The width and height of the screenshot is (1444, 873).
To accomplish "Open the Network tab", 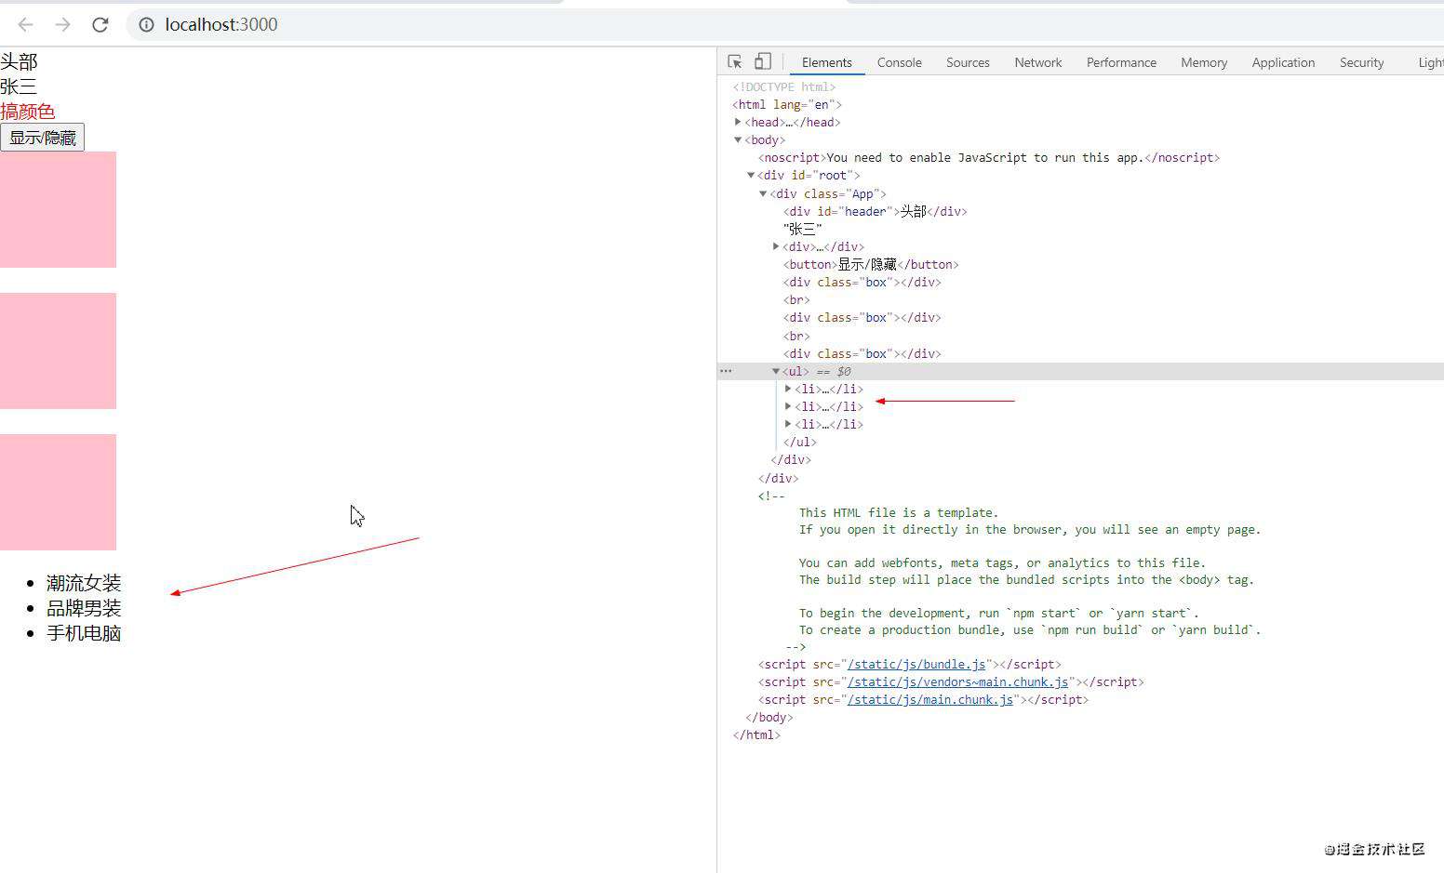I will 1038,62.
